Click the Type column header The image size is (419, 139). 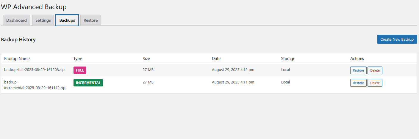pos(78,59)
